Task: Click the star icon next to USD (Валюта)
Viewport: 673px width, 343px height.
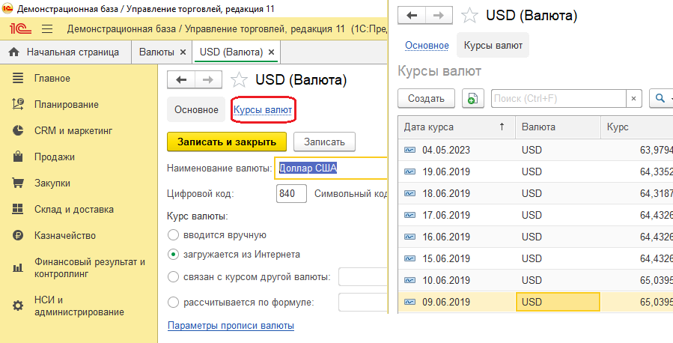Action: [239, 79]
